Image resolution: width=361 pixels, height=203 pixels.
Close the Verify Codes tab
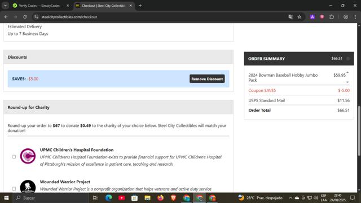click(68, 6)
